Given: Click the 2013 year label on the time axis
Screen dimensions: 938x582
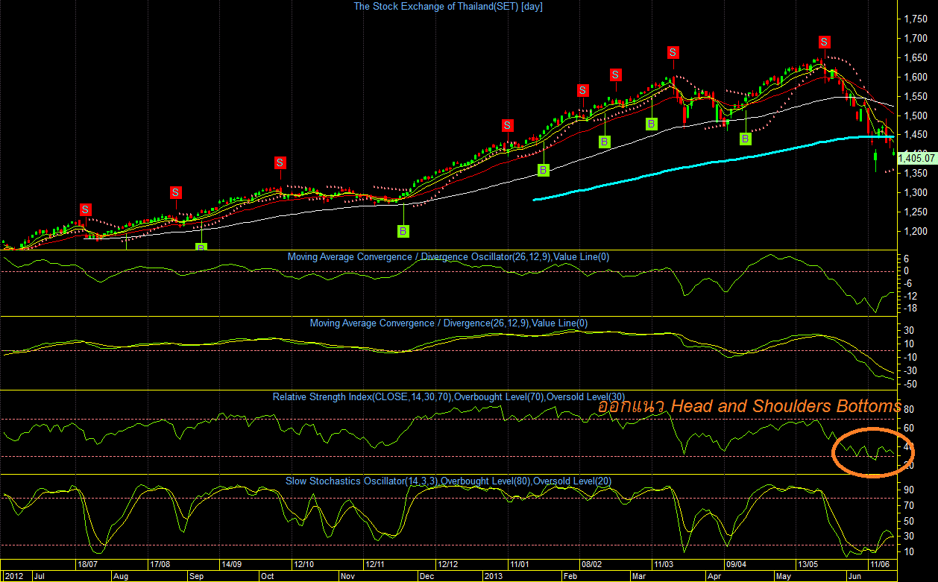Looking at the screenshot, I should [493, 576].
